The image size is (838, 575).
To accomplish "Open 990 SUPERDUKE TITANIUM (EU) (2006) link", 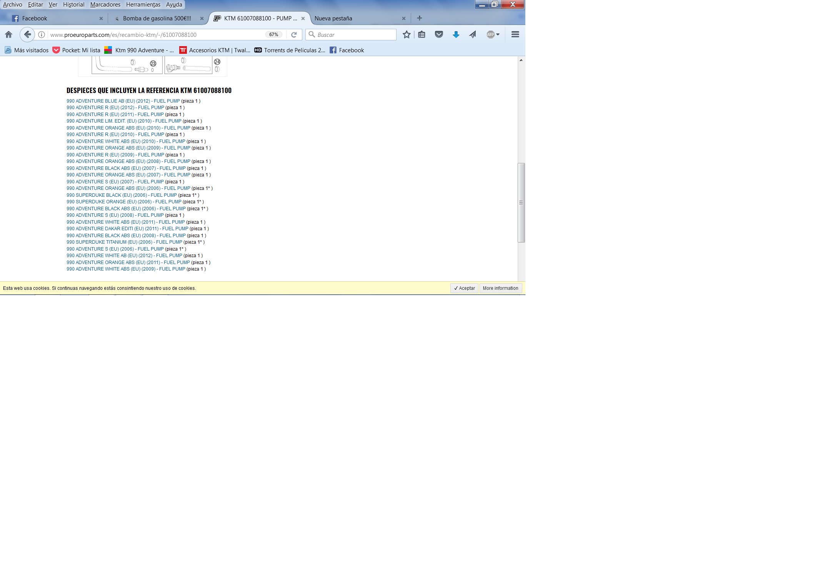I will click(124, 242).
